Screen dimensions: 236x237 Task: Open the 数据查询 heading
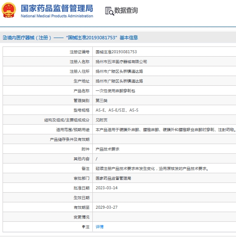tap(126, 11)
